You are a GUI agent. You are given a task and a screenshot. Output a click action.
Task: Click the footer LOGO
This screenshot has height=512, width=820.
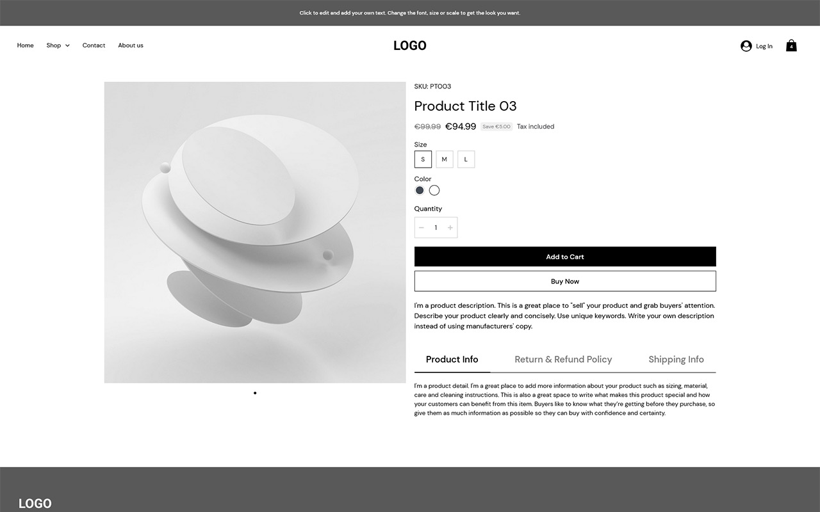(35, 504)
